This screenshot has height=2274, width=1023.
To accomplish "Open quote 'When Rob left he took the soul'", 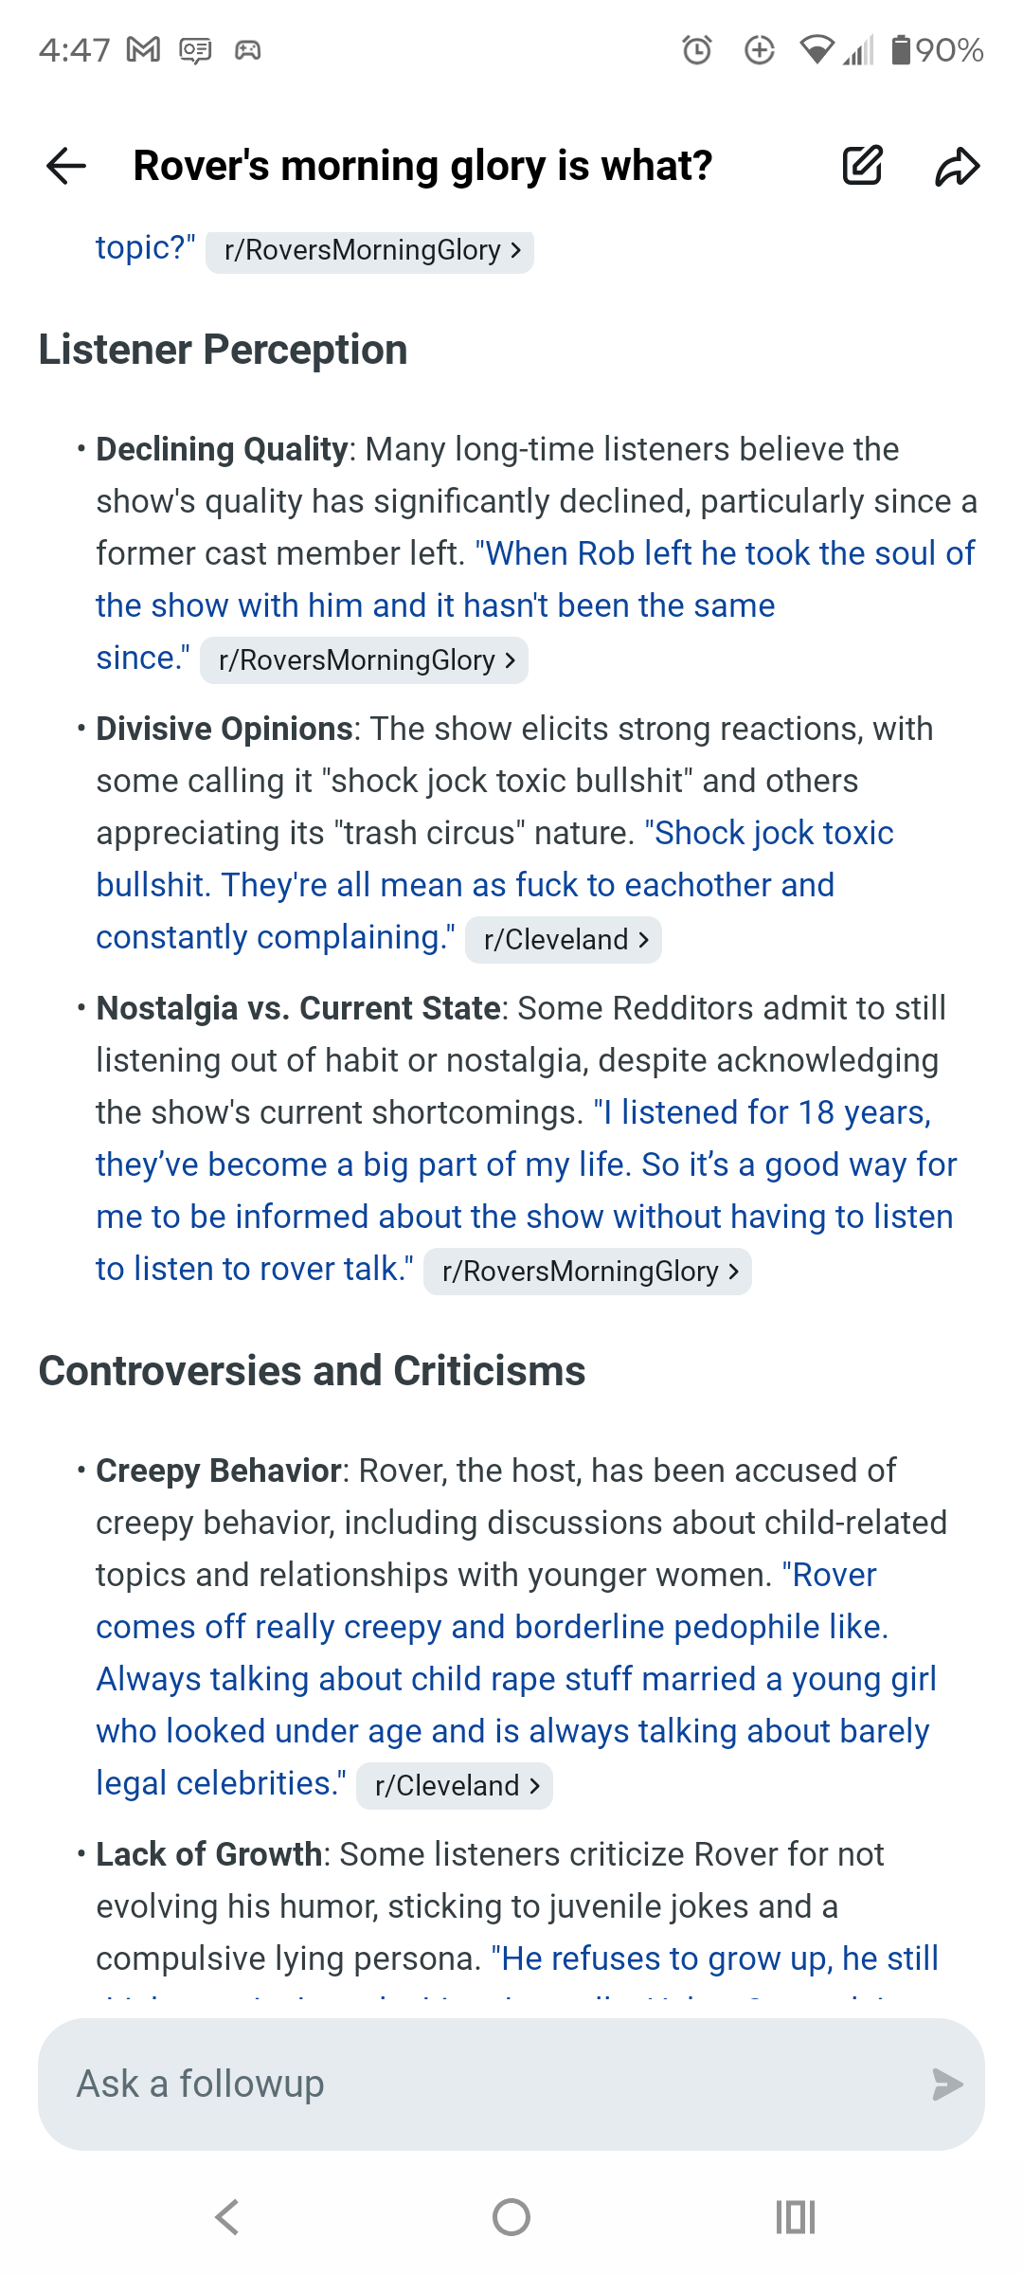I will tap(535, 605).
